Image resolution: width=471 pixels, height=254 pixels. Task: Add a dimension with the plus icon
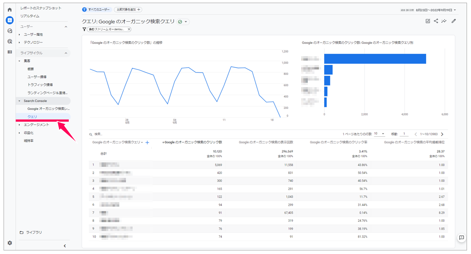(147, 142)
